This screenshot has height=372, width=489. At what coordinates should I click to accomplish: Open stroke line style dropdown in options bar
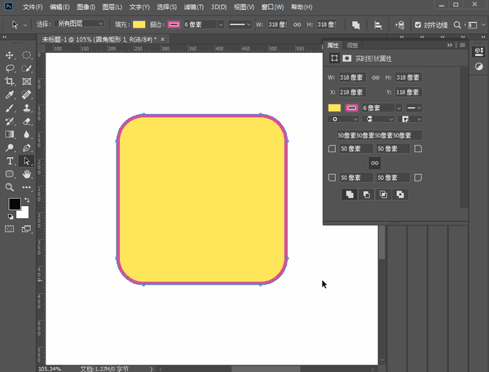coord(240,24)
